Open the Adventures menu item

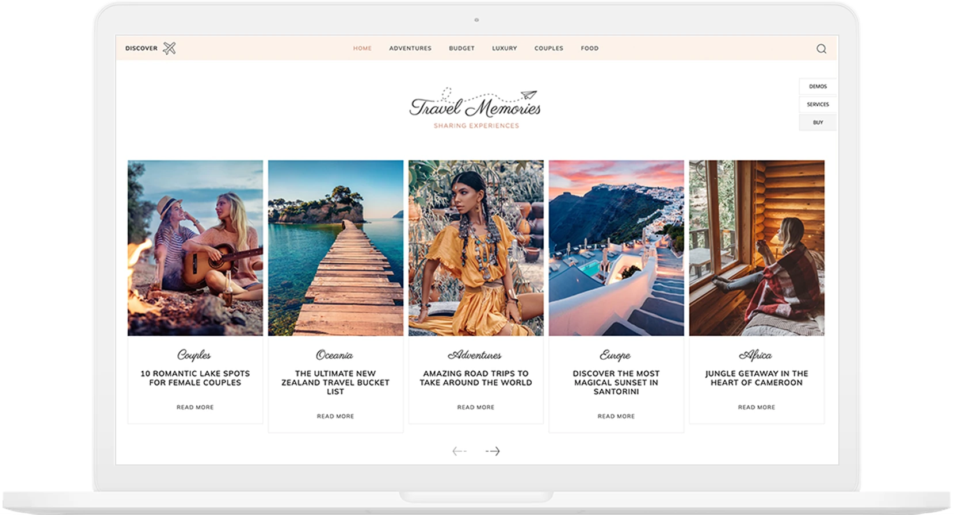pos(410,48)
